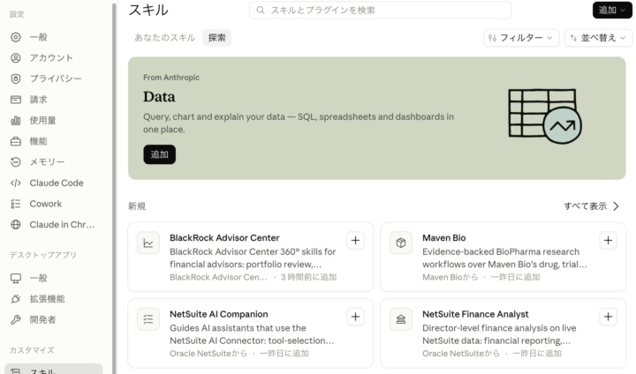The width and height of the screenshot is (636, 374).
Task: Click the Maven Bio cube icon
Action: click(401, 243)
